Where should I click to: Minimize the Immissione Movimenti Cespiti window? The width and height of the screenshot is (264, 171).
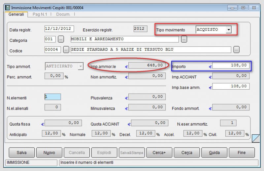(232, 8)
